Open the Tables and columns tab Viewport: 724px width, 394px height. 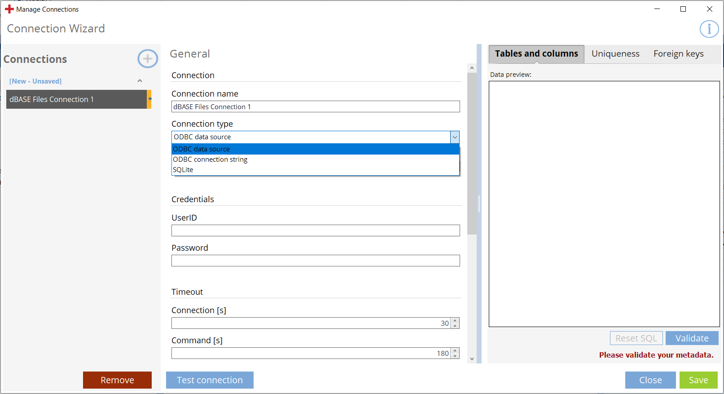pos(536,54)
